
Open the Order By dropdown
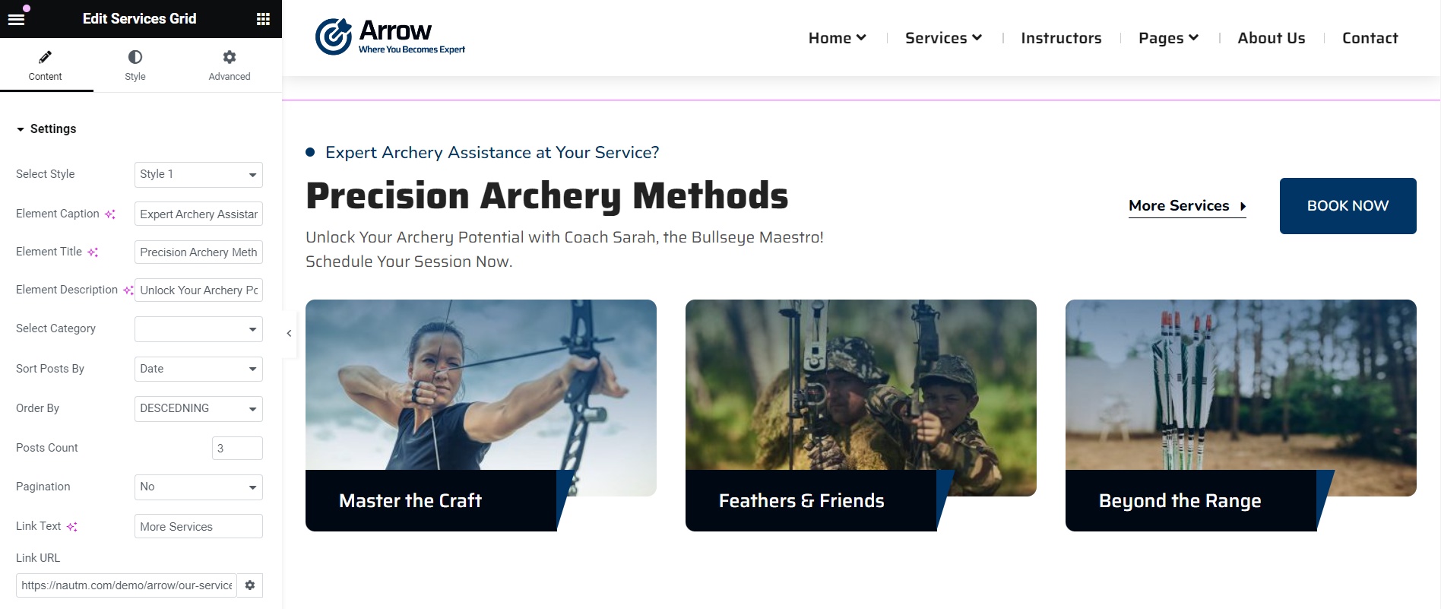point(198,408)
